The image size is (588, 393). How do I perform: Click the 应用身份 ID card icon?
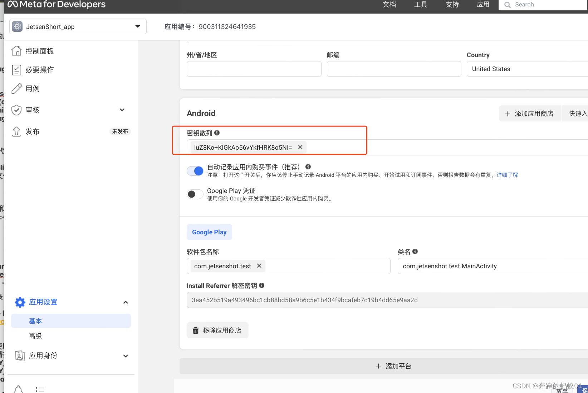tap(20, 355)
